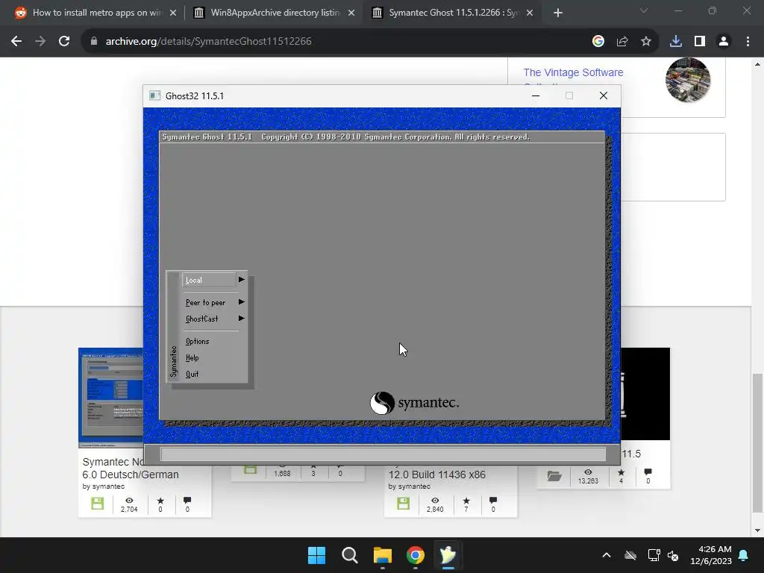Open the GhostCast menu entry
The width and height of the screenshot is (764, 573).
[201, 319]
